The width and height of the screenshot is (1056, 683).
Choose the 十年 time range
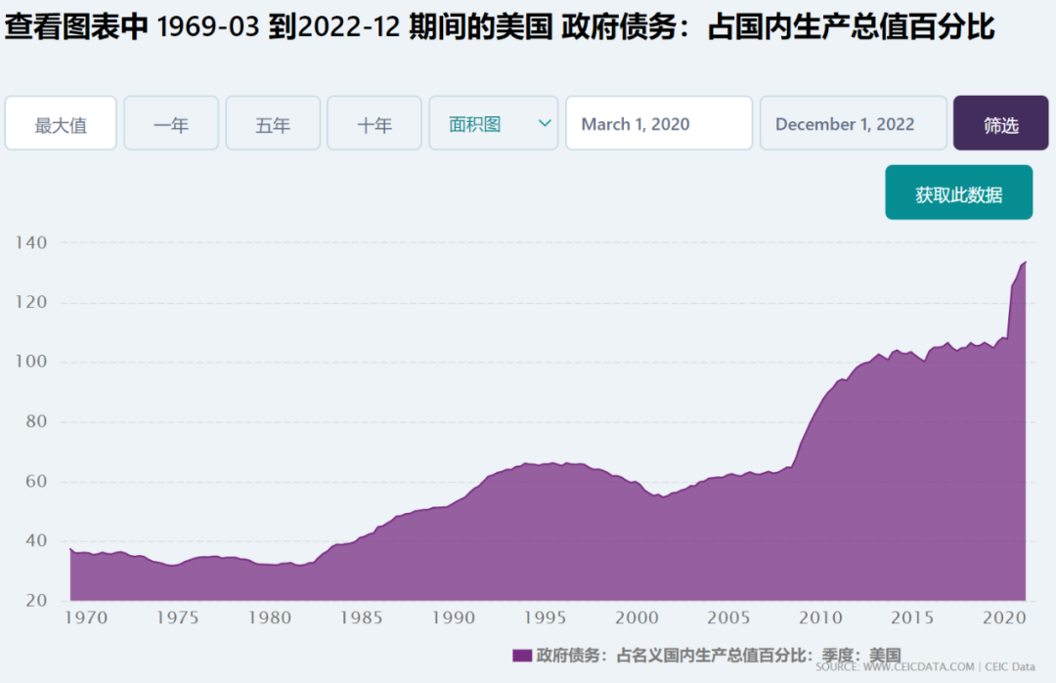coord(374,123)
